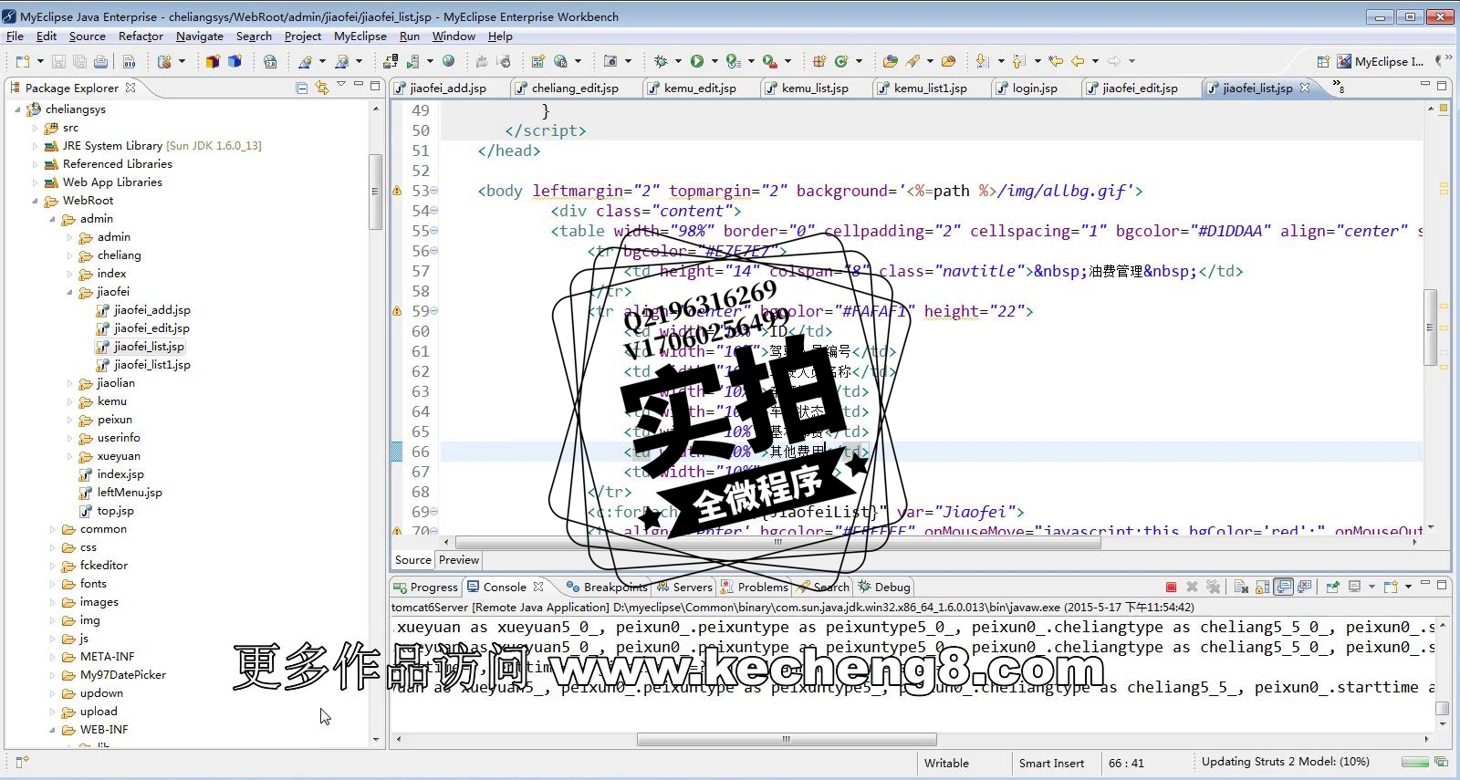The width and height of the screenshot is (1460, 780).
Task: Open the Refactor menu
Action: click(141, 36)
